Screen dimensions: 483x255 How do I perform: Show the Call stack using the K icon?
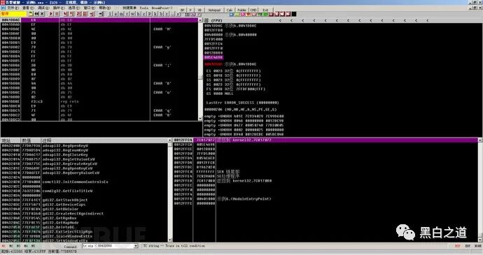[x=155, y=14]
